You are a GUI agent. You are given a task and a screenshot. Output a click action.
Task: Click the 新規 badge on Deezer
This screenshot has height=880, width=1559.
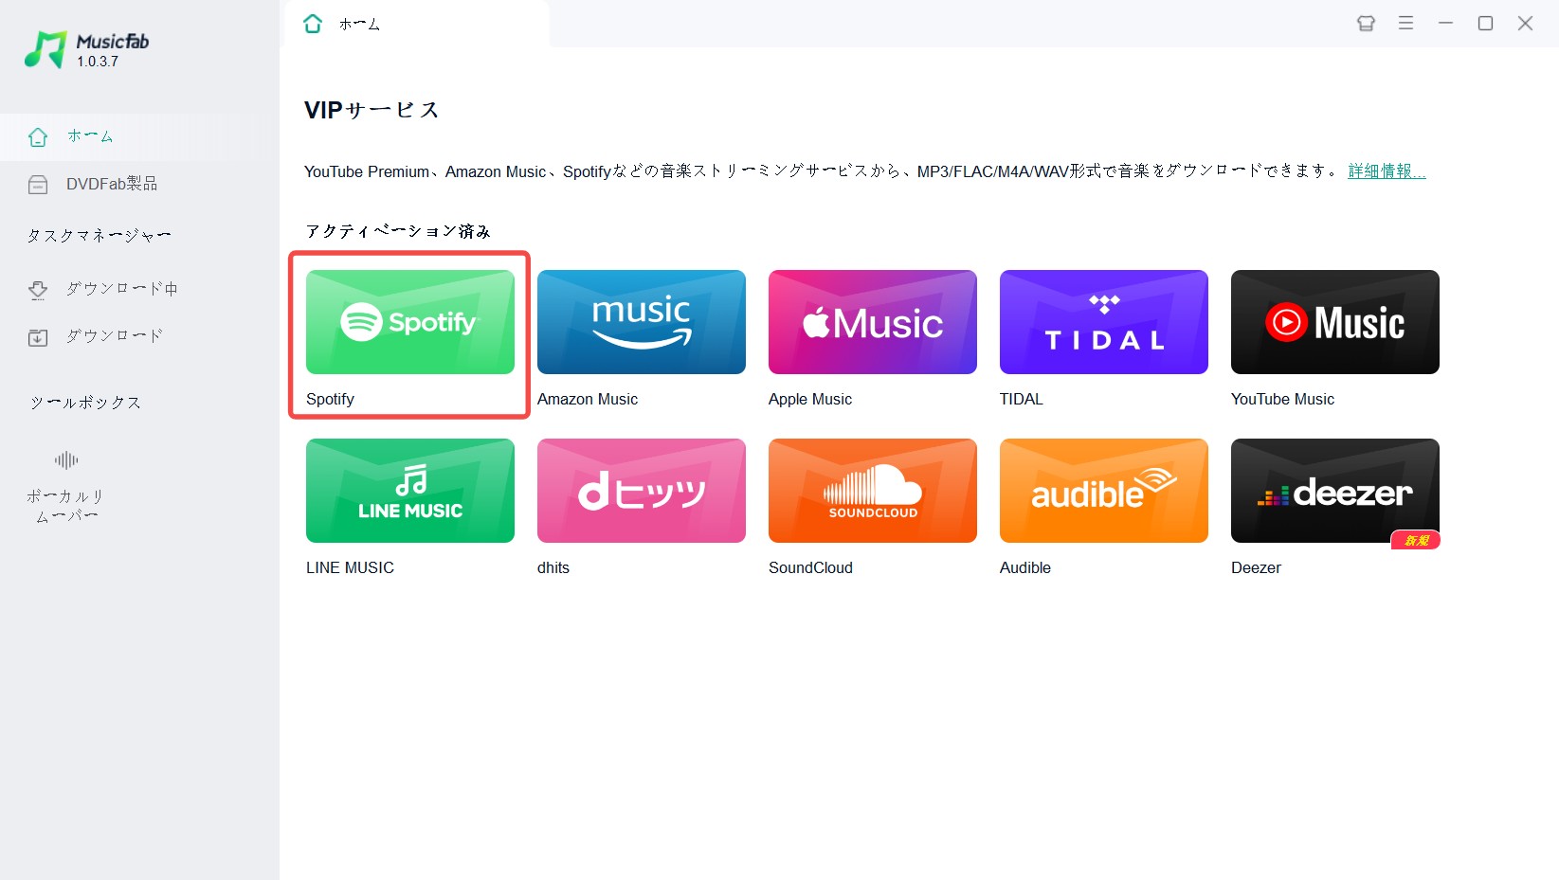click(1416, 540)
